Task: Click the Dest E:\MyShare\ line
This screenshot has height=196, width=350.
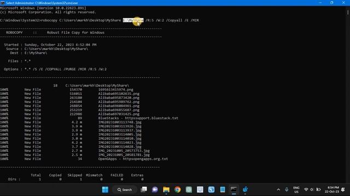Action: [x=28, y=53]
